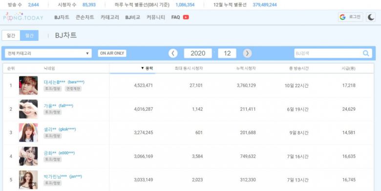Open rank 4 BJ profile thumbnail
The image size is (381, 191).
28,156
